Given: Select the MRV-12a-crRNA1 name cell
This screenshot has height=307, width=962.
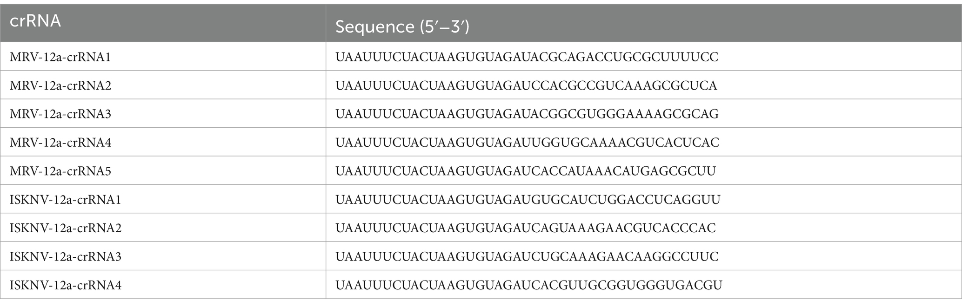Looking at the screenshot, I should click(163, 57).
